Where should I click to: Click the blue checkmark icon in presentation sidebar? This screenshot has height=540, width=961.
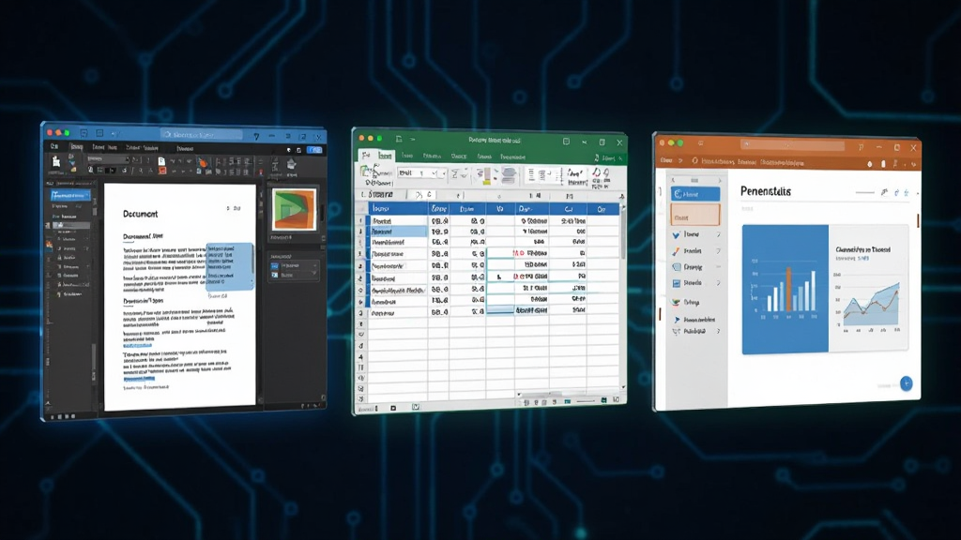pyautogui.click(x=676, y=235)
